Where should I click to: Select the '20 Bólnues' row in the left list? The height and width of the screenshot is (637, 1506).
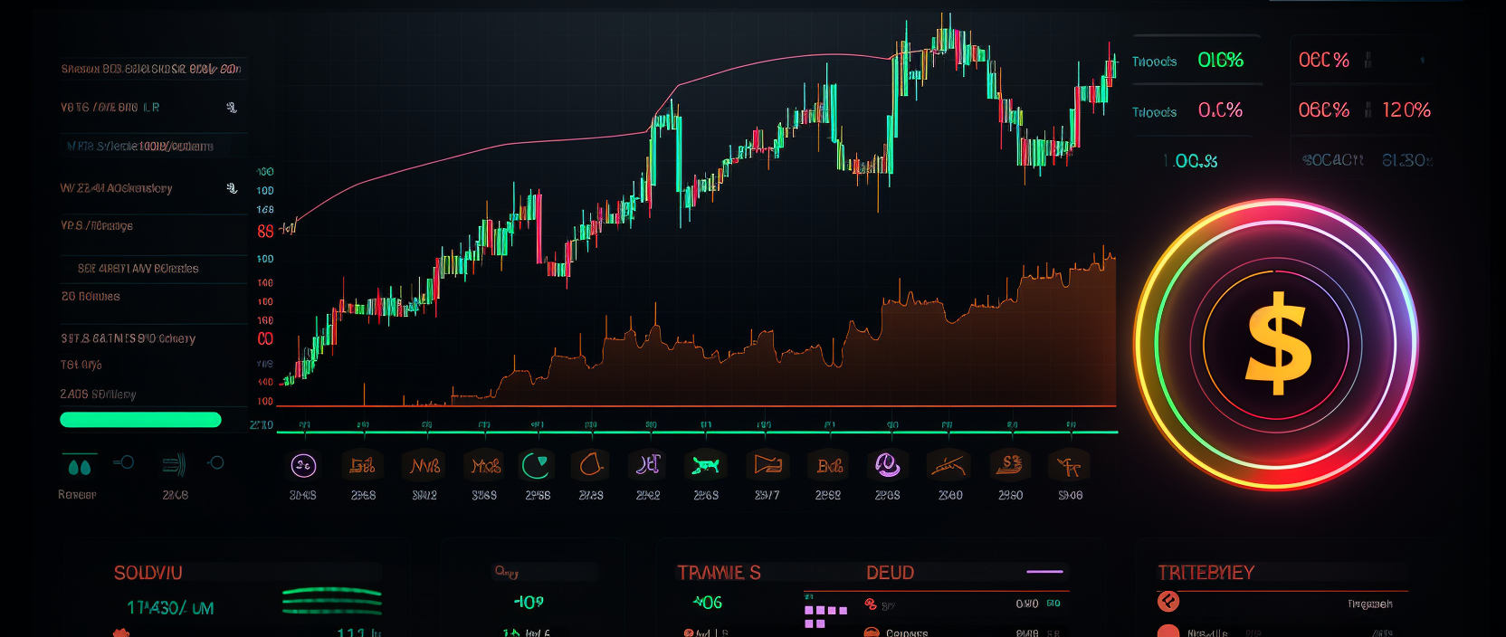[91, 297]
